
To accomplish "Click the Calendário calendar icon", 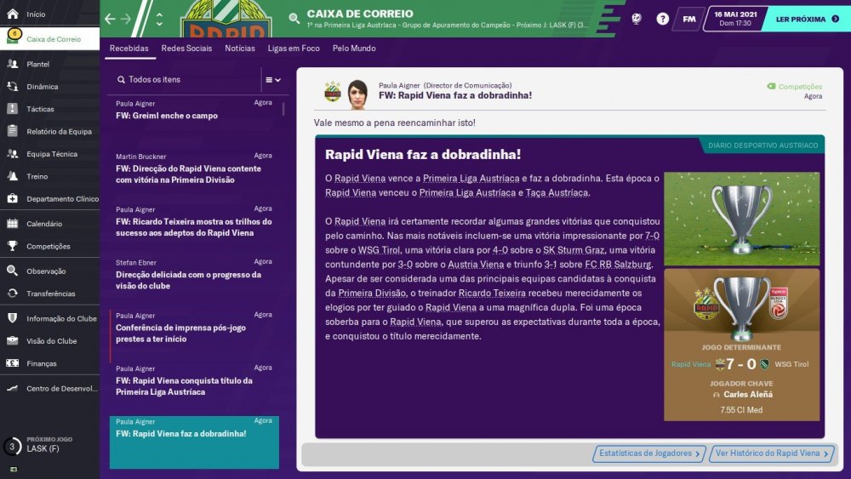I will click(x=12, y=224).
